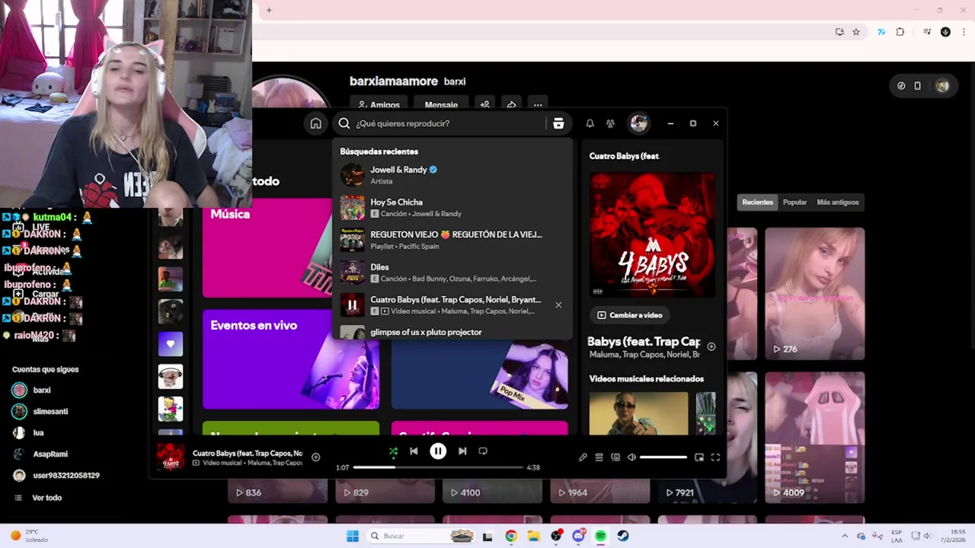Bookmark this page with star icon
Viewport: 975px width, 548px height.
pos(856,32)
